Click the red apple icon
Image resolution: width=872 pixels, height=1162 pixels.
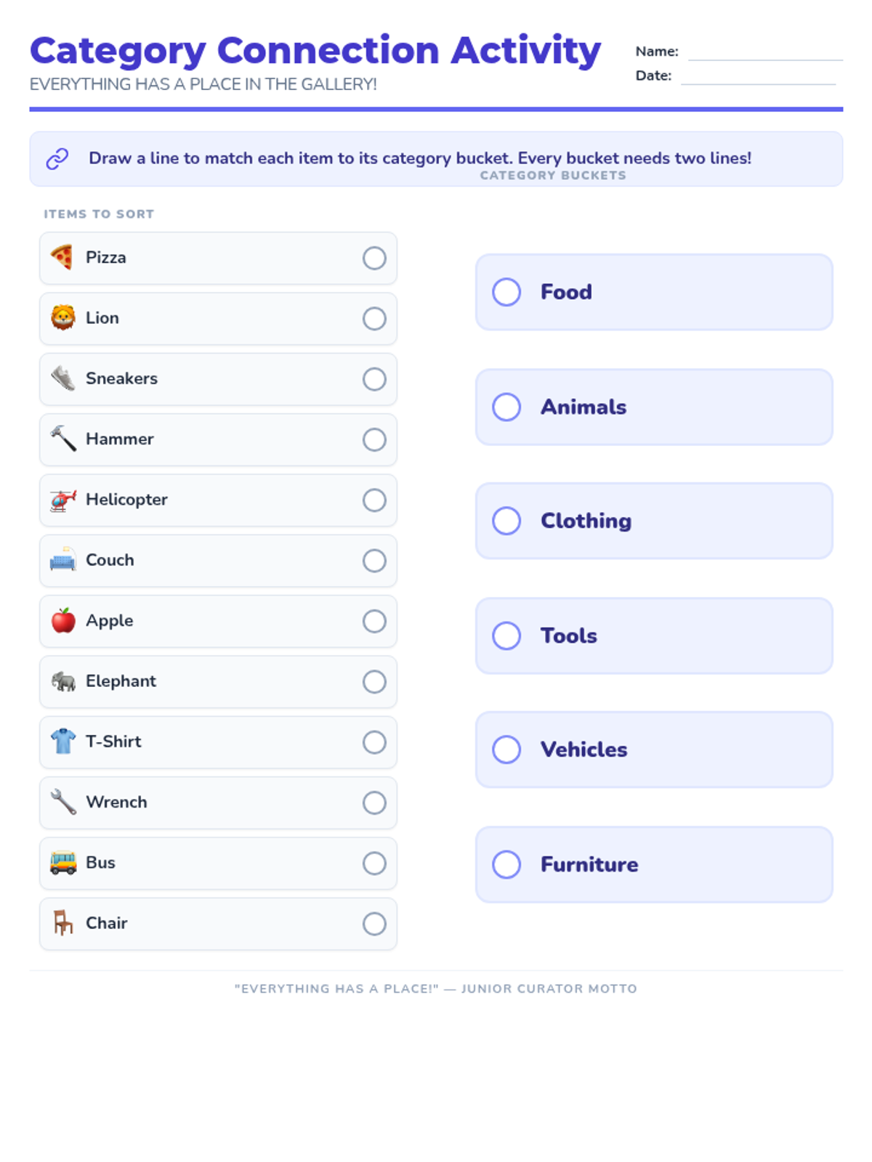click(x=62, y=620)
